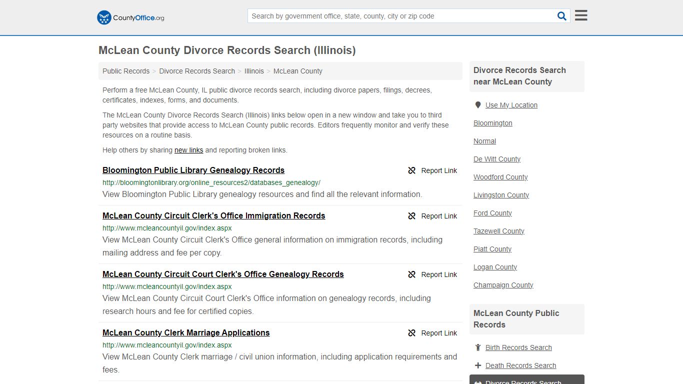Click the 'Divorce Records Search near McLean County' heading
Viewport: 683px width, 384px height.
pyautogui.click(x=519, y=76)
